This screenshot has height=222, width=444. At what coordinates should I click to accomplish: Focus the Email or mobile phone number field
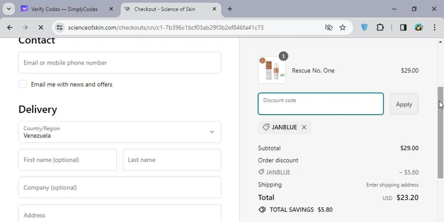click(120, 63)
